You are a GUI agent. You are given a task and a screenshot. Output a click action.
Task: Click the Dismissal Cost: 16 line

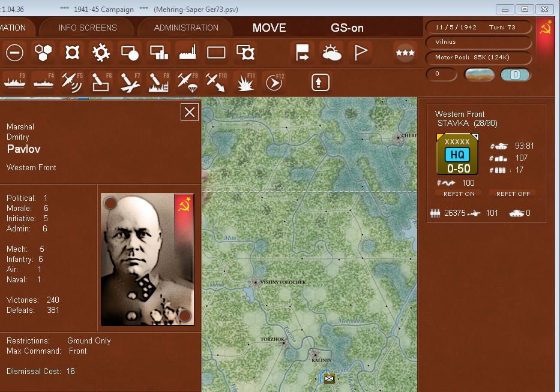(41, 371)
